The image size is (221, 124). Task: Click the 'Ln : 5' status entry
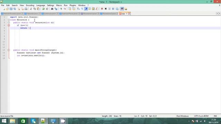tap(137, 116)
